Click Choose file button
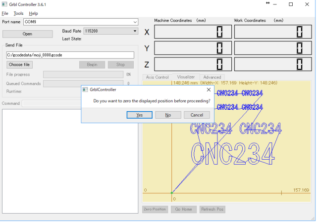The width and height of the screenshot is (317, 222). point(19,65)
